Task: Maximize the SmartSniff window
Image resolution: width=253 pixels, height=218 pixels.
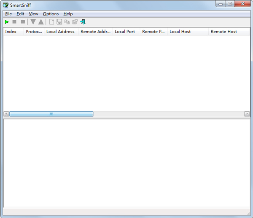Action: pos(230,4)
